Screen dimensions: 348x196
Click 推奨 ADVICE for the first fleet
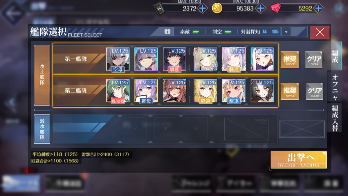point(290,60)
